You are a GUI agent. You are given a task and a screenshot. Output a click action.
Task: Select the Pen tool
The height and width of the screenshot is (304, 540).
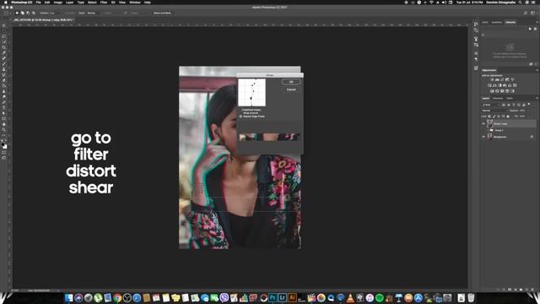(4, 102)
